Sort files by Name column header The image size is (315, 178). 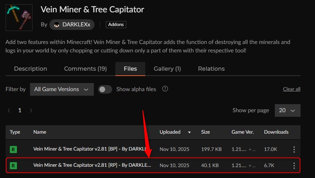tap(40, 132)
